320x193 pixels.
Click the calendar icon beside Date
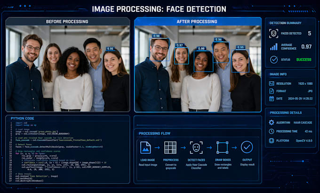pyautogui.click(x=272, y=99)
